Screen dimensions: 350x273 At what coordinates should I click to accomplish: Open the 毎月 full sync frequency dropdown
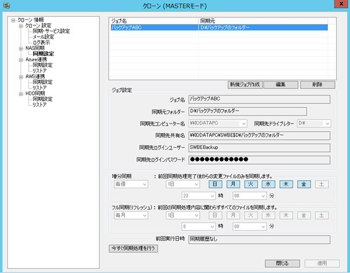pos(130,214)
